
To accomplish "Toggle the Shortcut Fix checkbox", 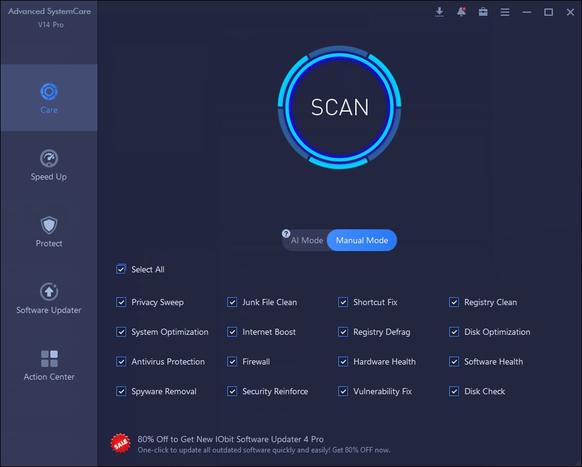I will pos(343,302).
